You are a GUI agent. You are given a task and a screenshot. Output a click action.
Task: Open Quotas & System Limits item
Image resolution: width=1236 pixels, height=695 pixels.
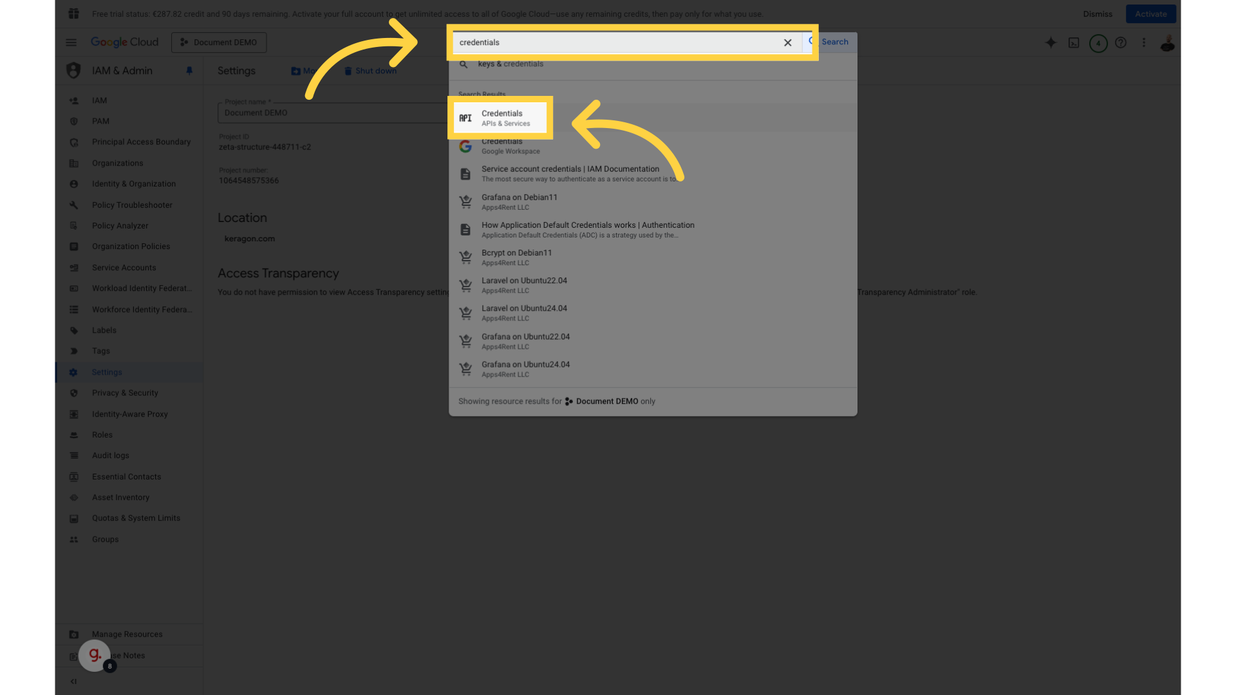pos(129,518)
